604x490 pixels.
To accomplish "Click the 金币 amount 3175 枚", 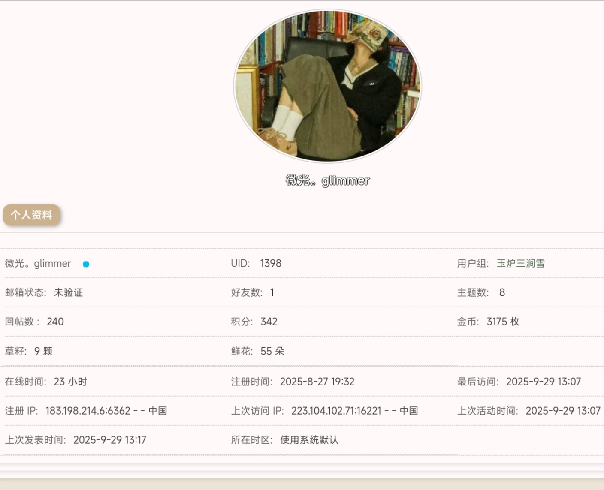I will 503,322.
